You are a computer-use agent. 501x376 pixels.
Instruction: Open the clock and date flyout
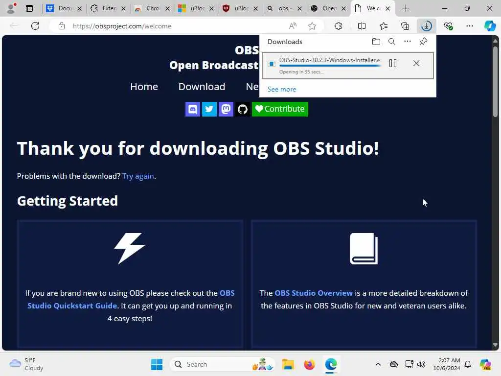(x=446, y=364)
